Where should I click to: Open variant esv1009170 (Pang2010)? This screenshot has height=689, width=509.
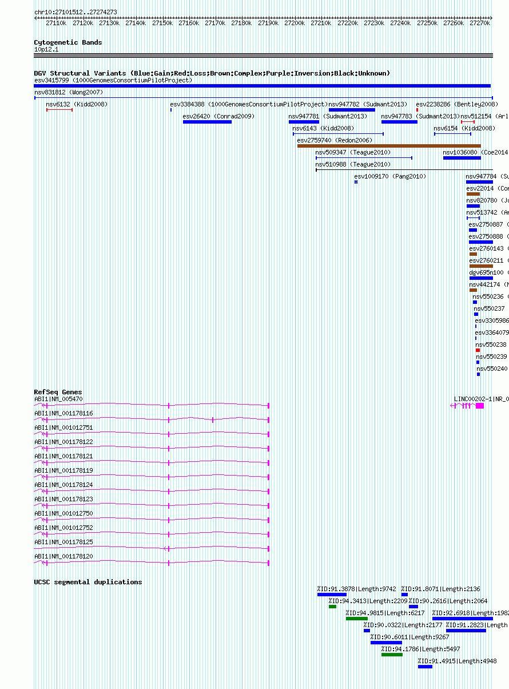click(390, 176)
